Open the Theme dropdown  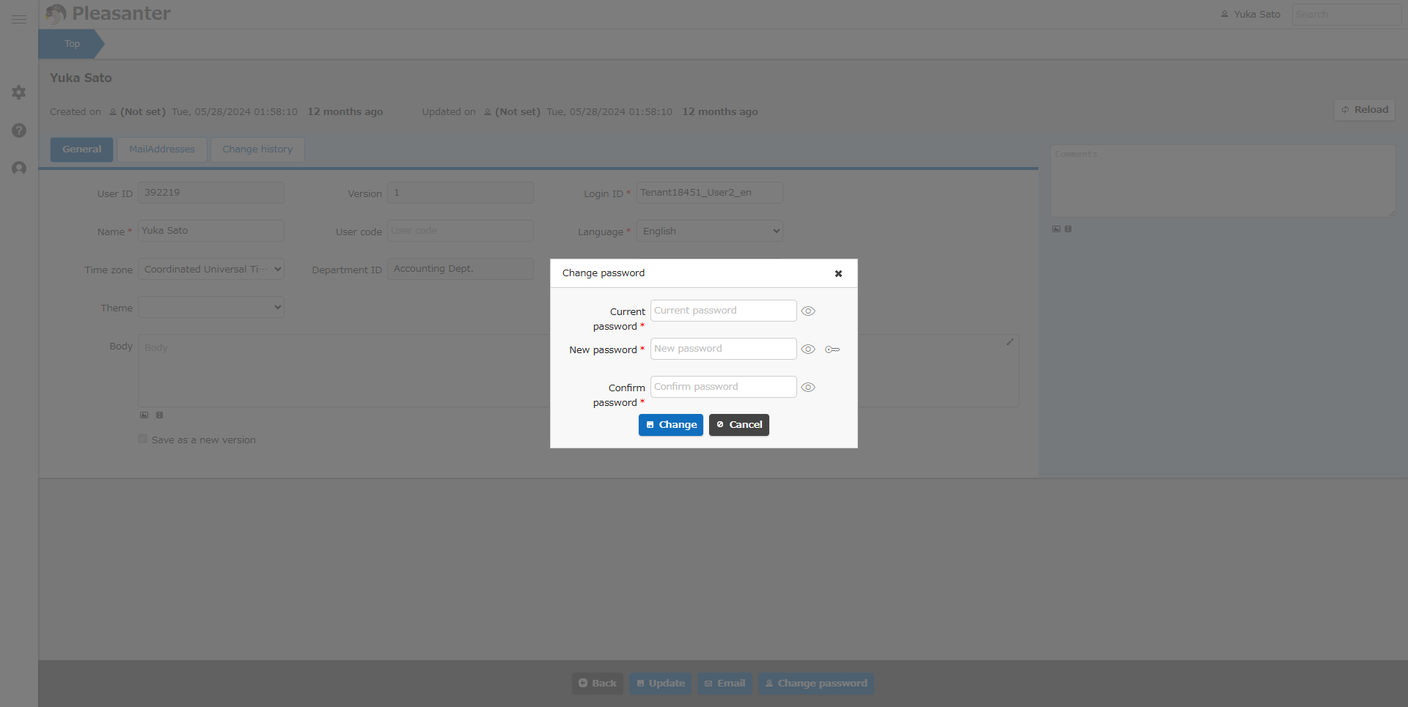click(211, 307)
